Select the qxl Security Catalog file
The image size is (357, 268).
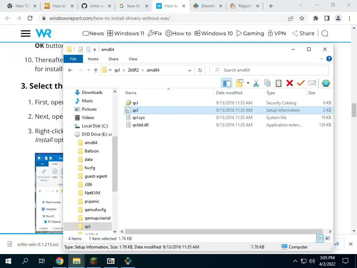(228, 103)
